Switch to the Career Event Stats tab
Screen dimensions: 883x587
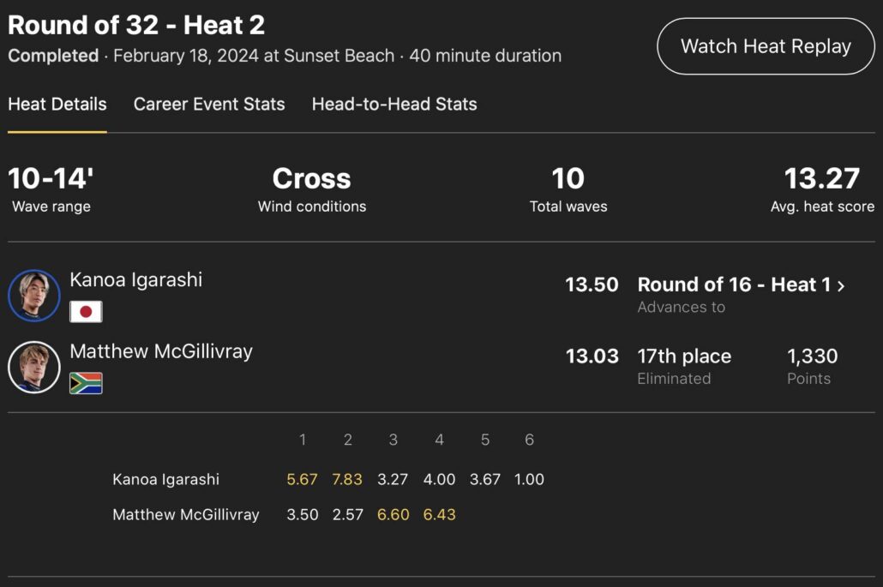[x=209, y=105]
